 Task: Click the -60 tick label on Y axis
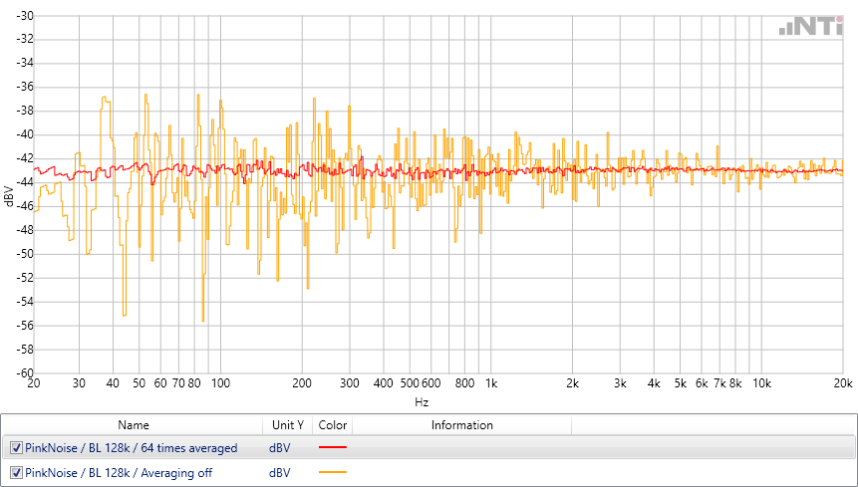pyautogui.click(x=21, y=373)
